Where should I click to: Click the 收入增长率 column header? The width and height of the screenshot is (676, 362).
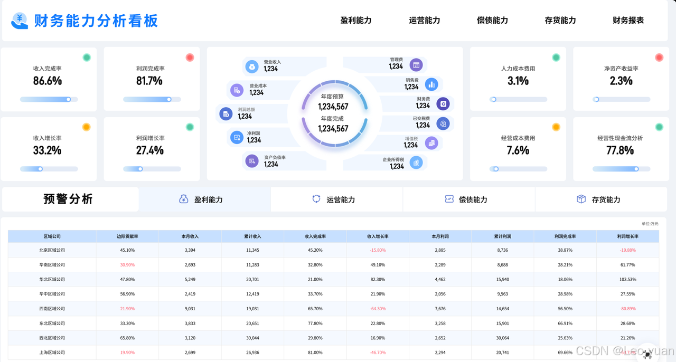click(378, 236)
